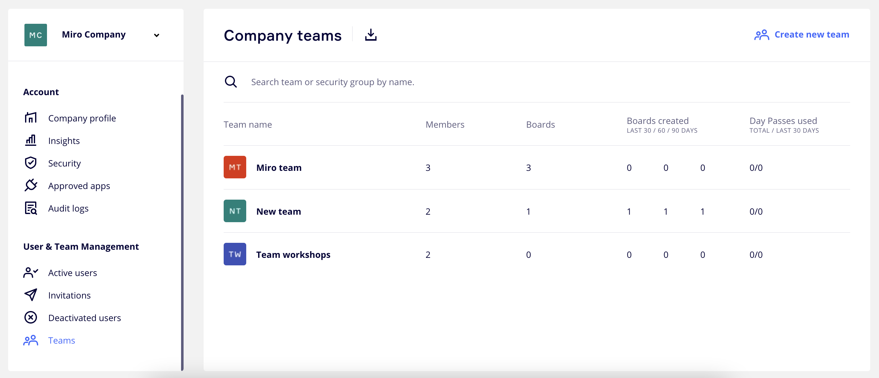The image size is (879, 378).
Task: Click the Audit logs document icon
Action: tap(31, 208)
